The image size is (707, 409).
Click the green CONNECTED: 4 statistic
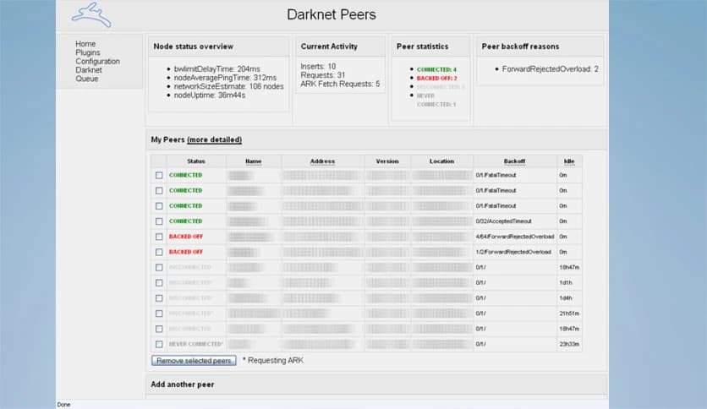click(436, 69)
